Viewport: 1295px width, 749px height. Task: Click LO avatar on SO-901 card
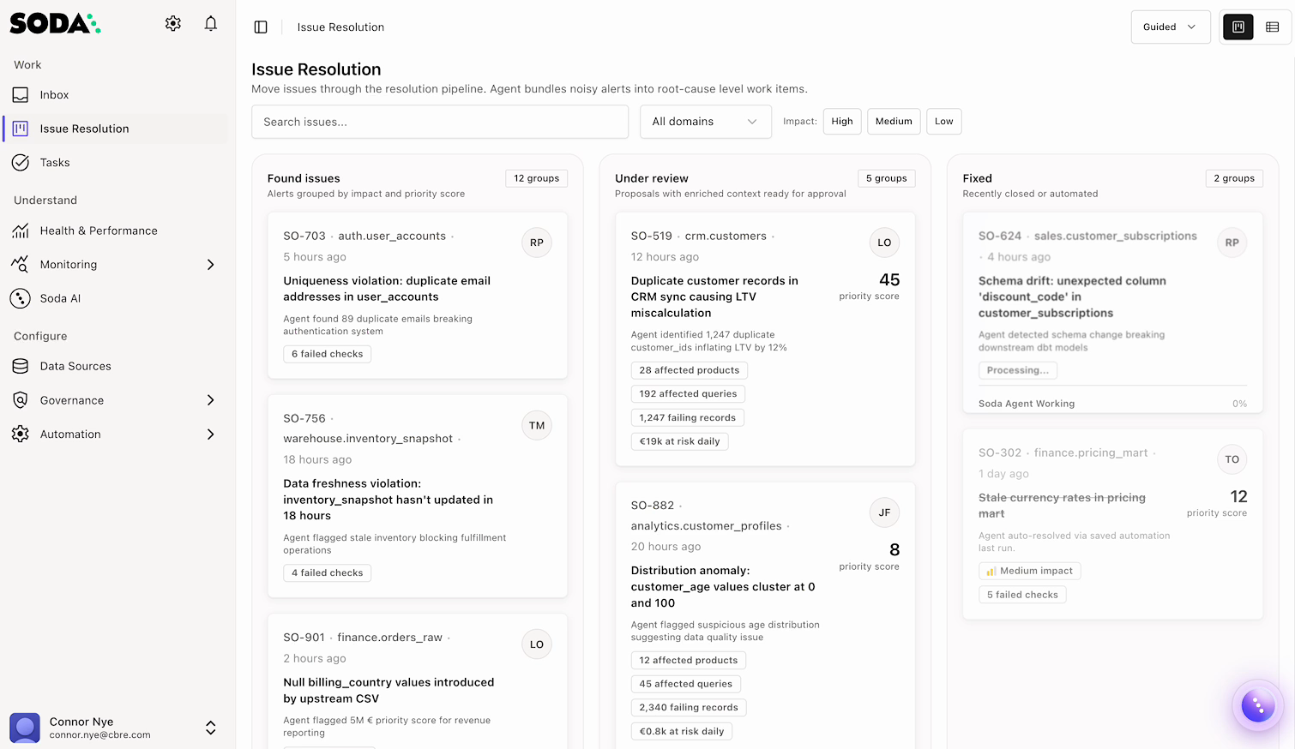click(x=537, y=644)
